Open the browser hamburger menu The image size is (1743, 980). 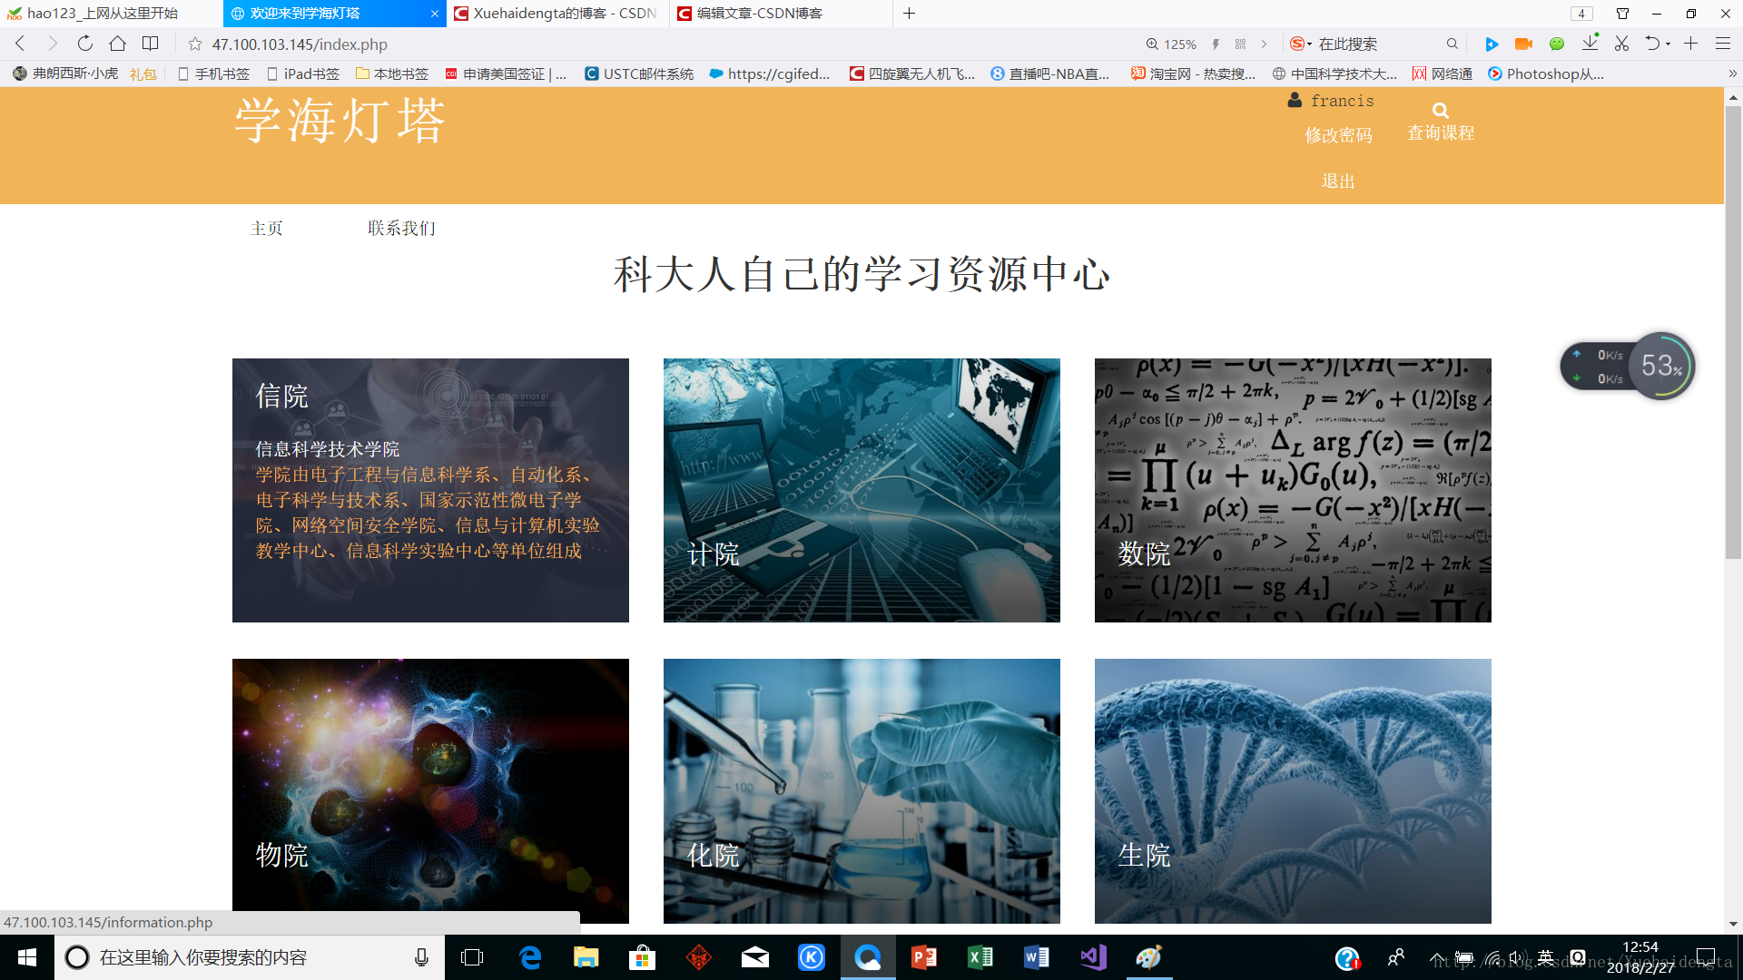click(x=1723, y=44)
